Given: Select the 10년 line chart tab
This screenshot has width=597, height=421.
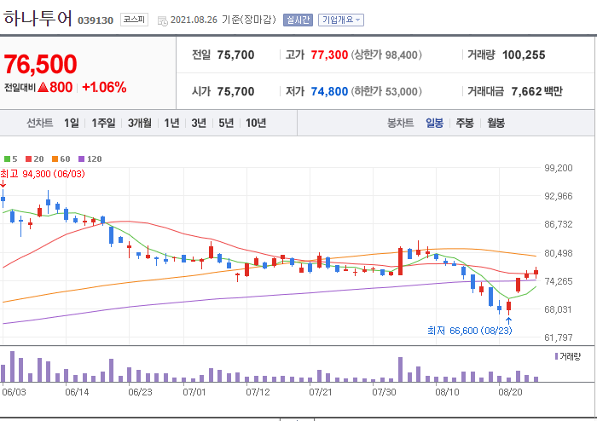Looking at the screenshot, I should coord(256,123).
